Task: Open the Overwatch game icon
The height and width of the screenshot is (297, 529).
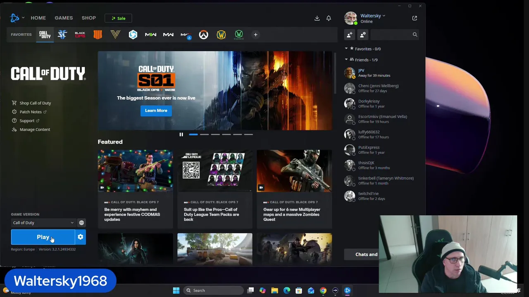Action: (x=203, y=35)
